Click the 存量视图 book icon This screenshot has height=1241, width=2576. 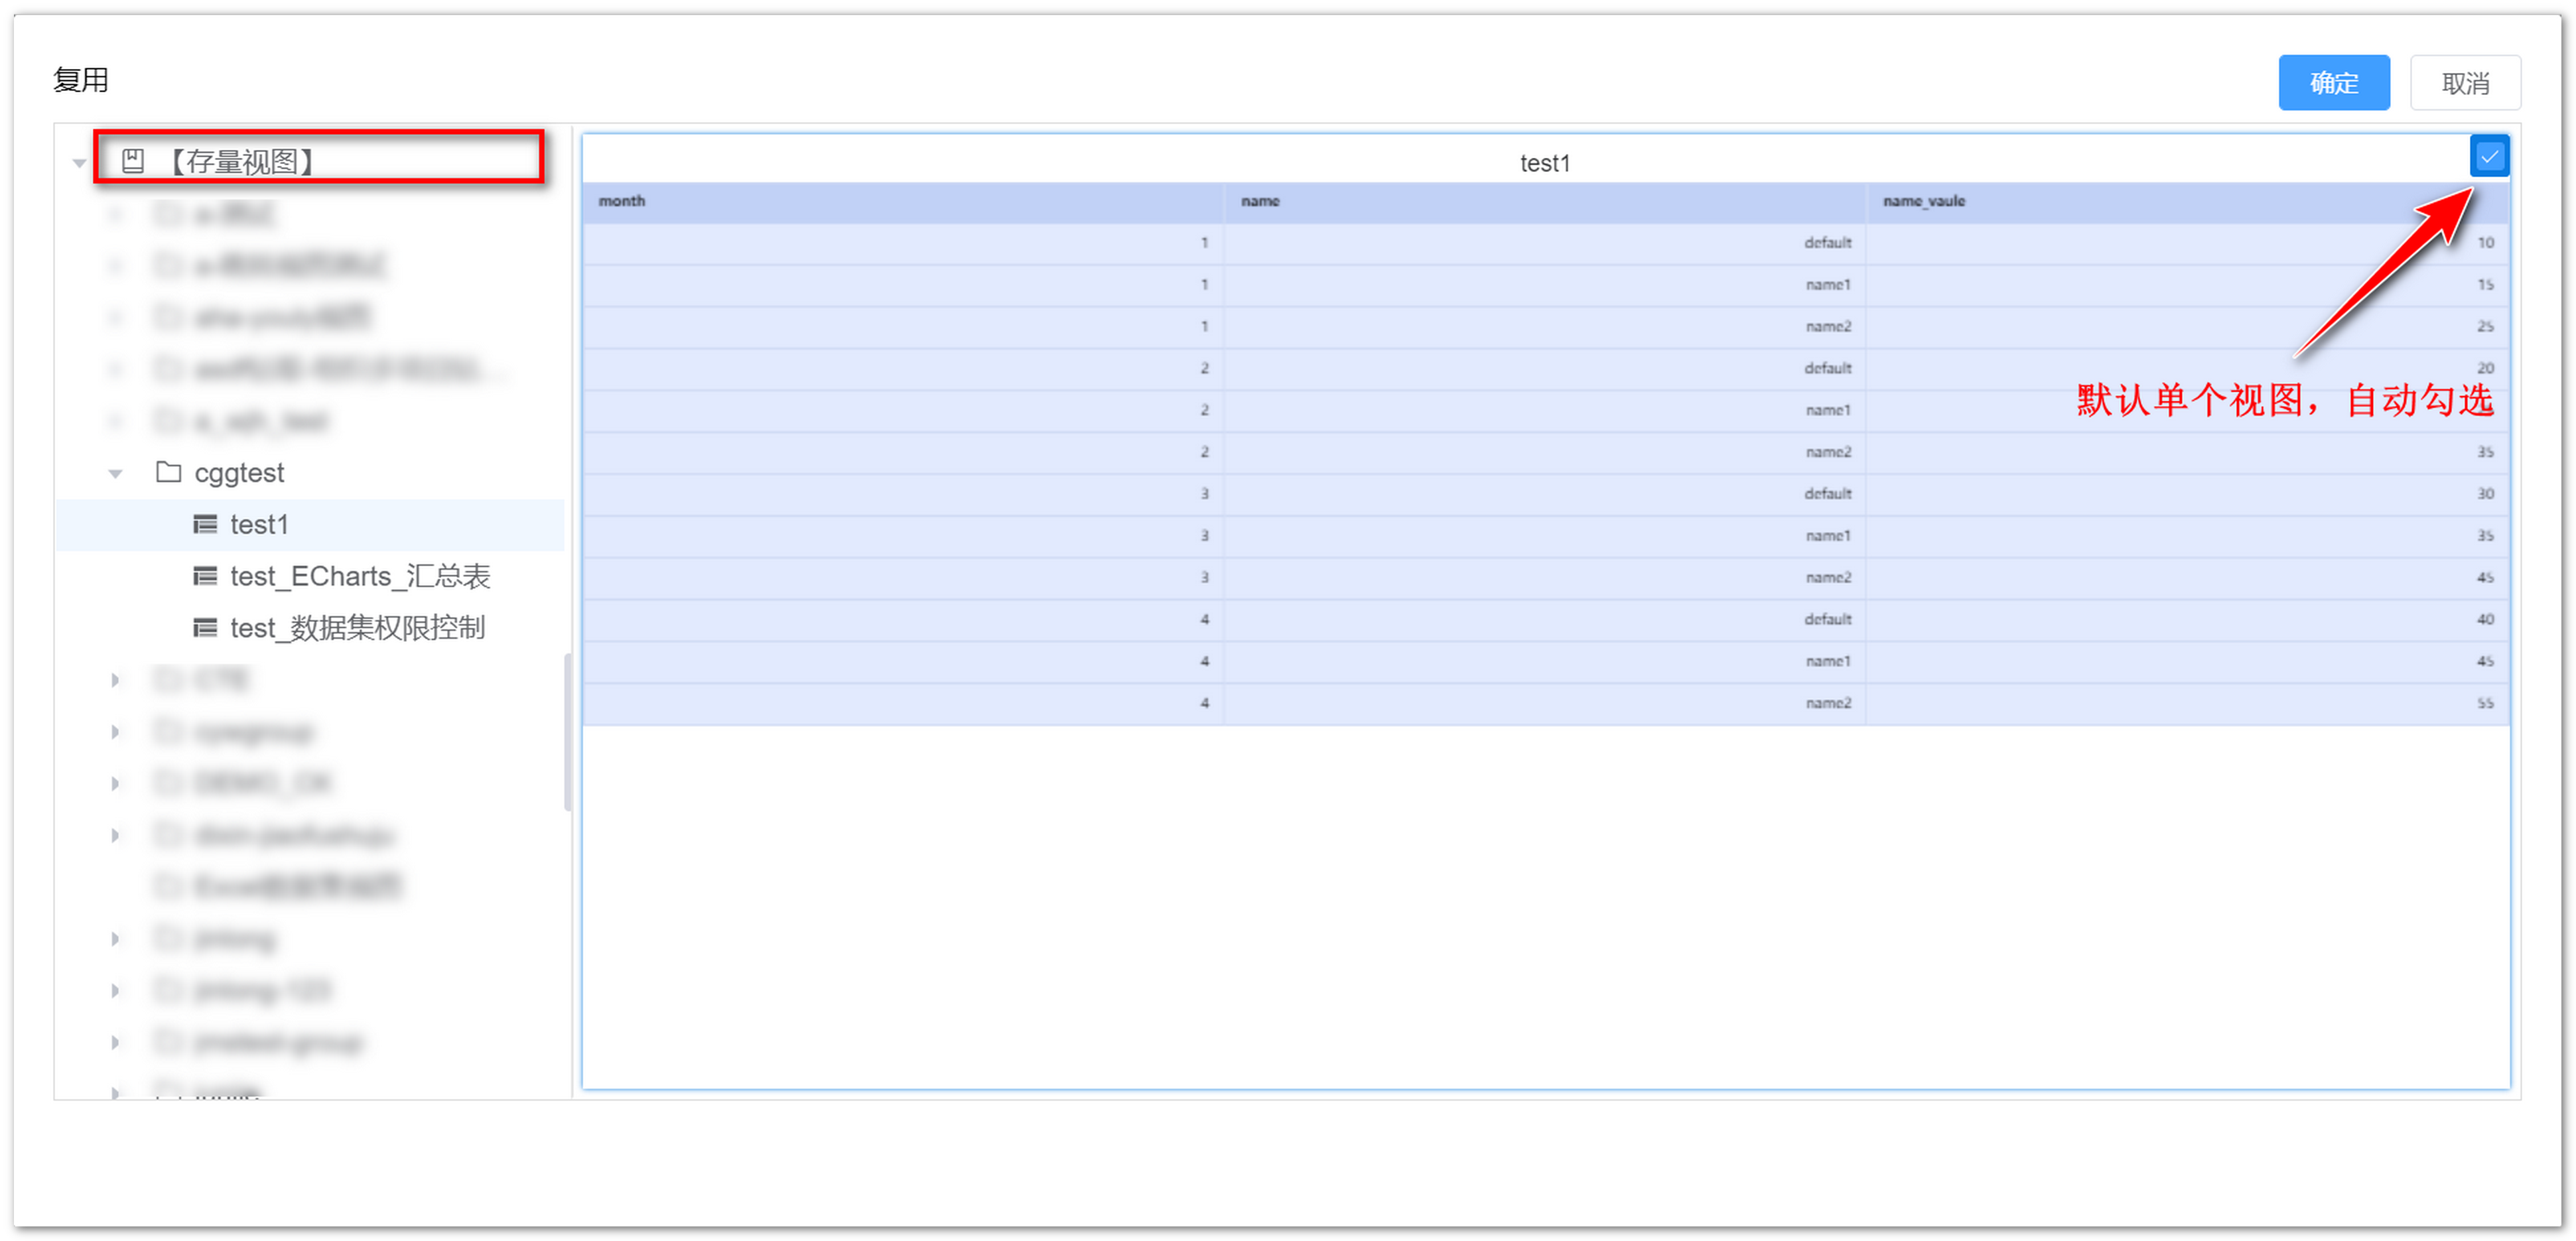(x=133, y=161)
